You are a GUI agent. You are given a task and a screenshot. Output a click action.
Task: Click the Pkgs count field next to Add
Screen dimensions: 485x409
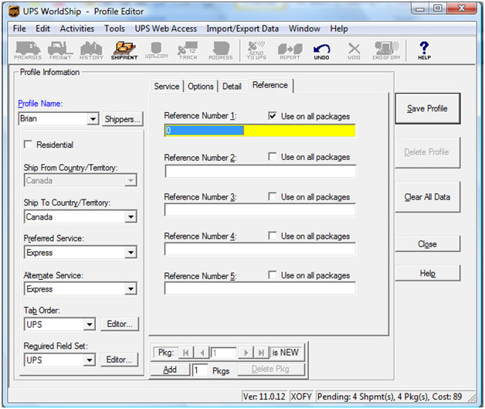200,370
